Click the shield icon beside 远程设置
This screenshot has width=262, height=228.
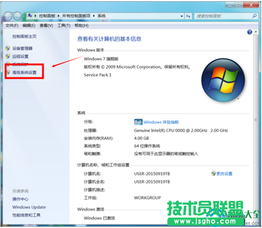pyautogui.click(x=8, y=56)
